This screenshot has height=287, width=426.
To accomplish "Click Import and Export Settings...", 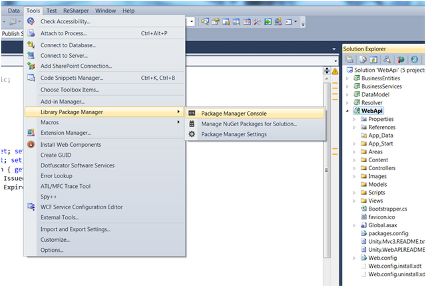I will 75,229.
